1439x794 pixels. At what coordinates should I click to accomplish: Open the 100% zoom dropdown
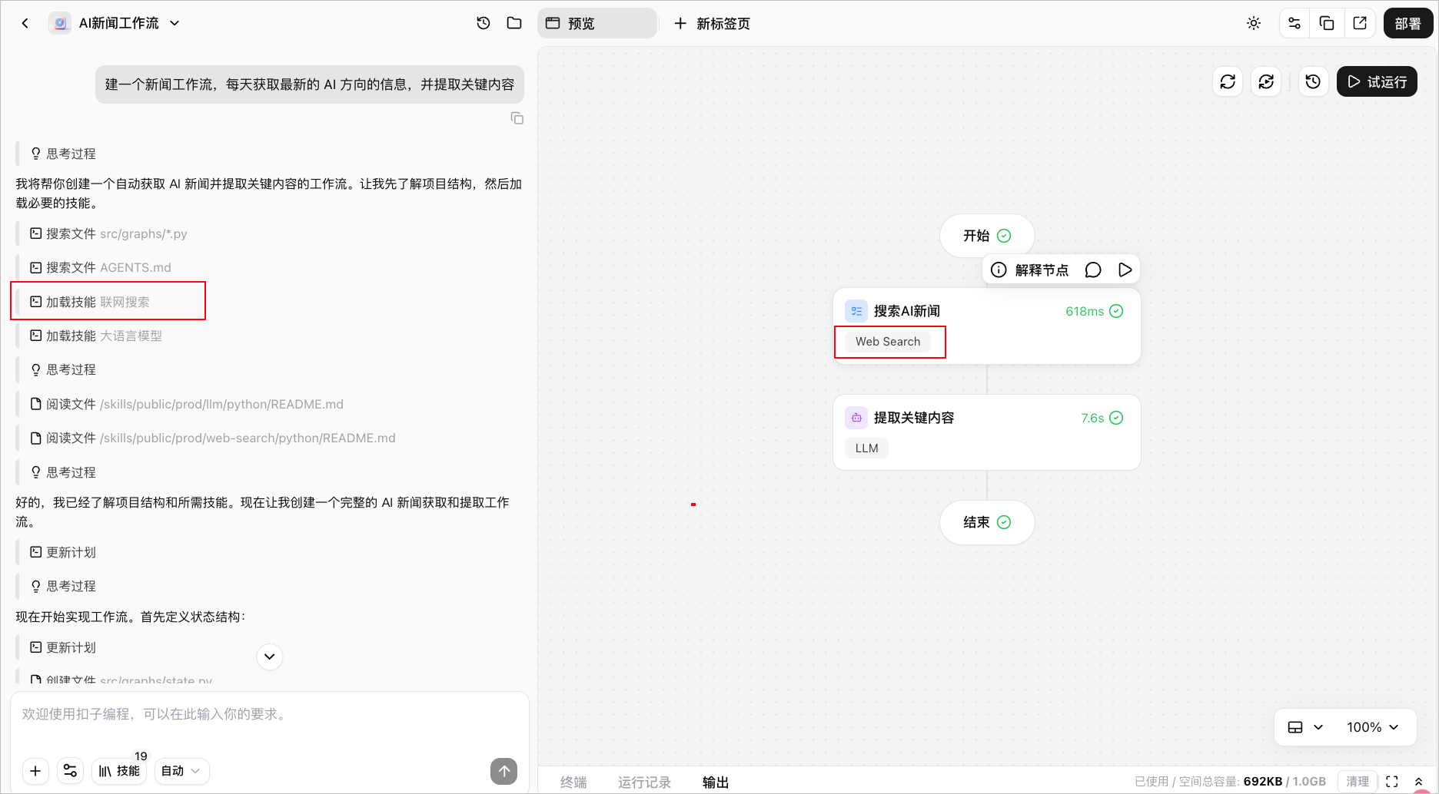(1373, 727)
